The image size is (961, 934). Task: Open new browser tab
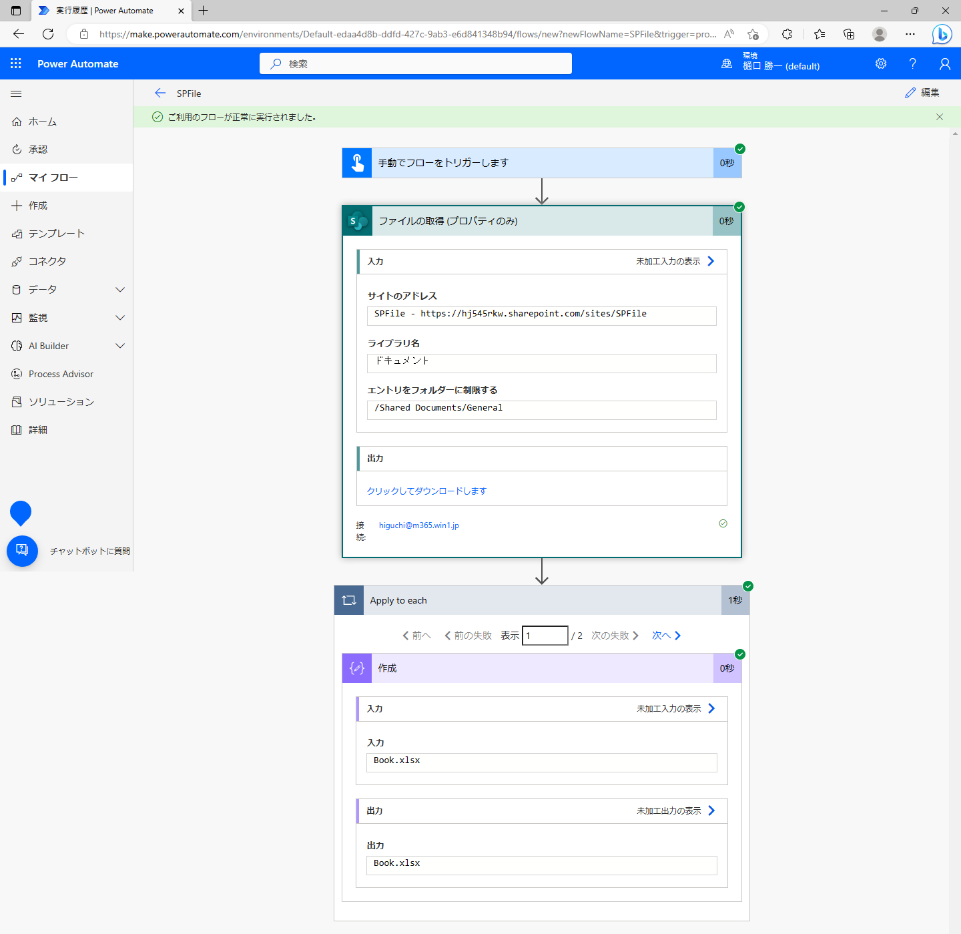[204, 11]
